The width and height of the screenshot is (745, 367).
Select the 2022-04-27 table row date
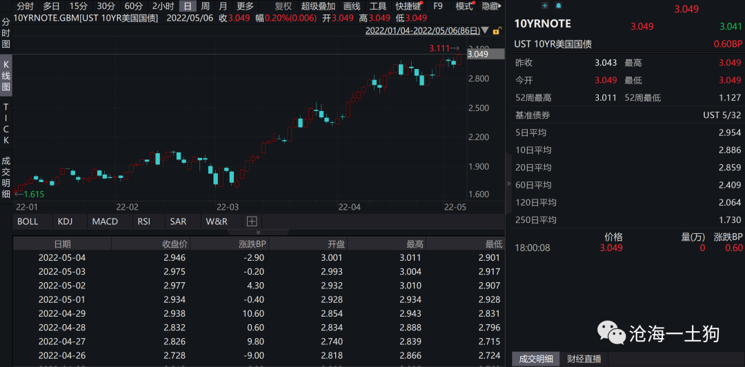[62, 341]
